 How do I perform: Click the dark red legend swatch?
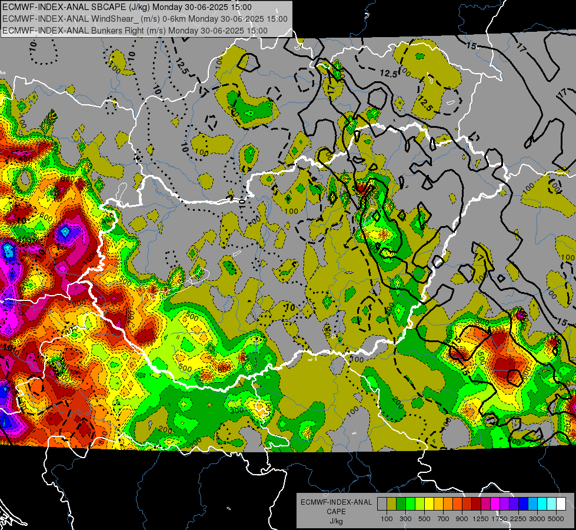coord(476,504)
